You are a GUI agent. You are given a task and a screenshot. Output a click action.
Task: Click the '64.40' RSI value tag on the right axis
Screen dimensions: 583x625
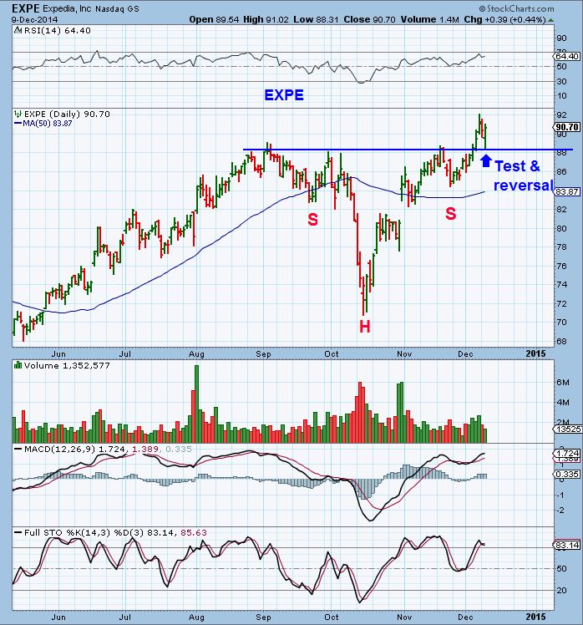(x=567, y=56)
